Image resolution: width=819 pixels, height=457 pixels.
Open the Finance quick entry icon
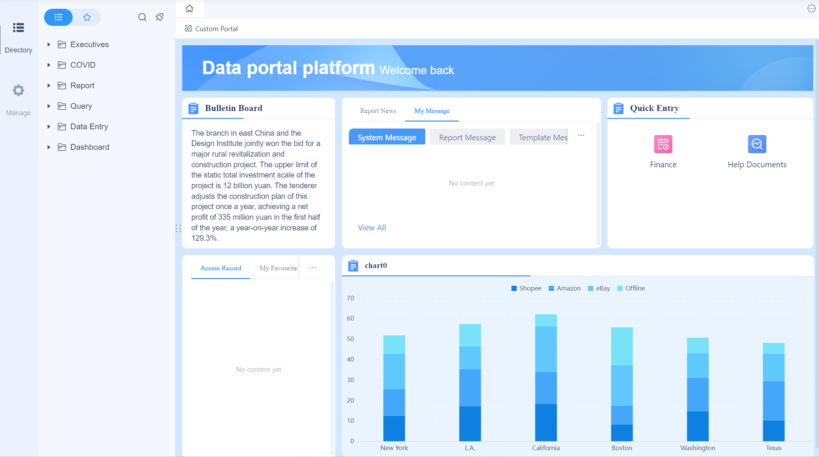point(663,144)
